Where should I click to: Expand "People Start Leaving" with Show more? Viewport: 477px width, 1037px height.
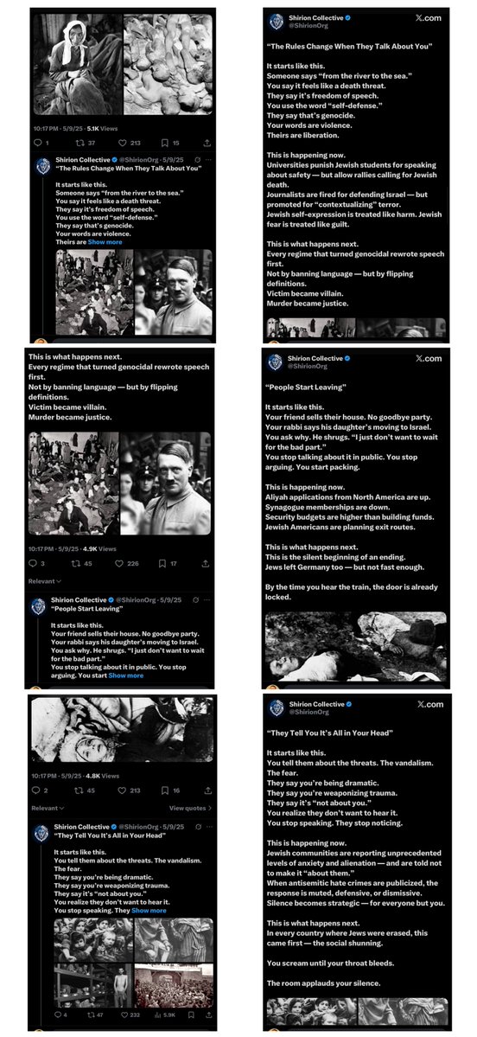click(x=125, y=675)
